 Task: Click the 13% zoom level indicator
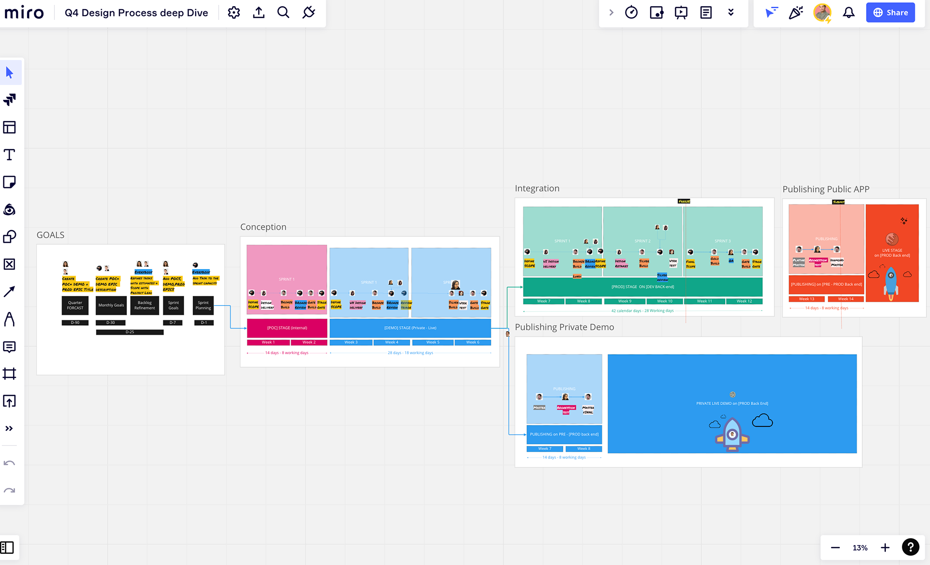[x=860, y=548]
